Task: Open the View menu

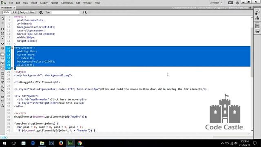Action: coord(25,3)
